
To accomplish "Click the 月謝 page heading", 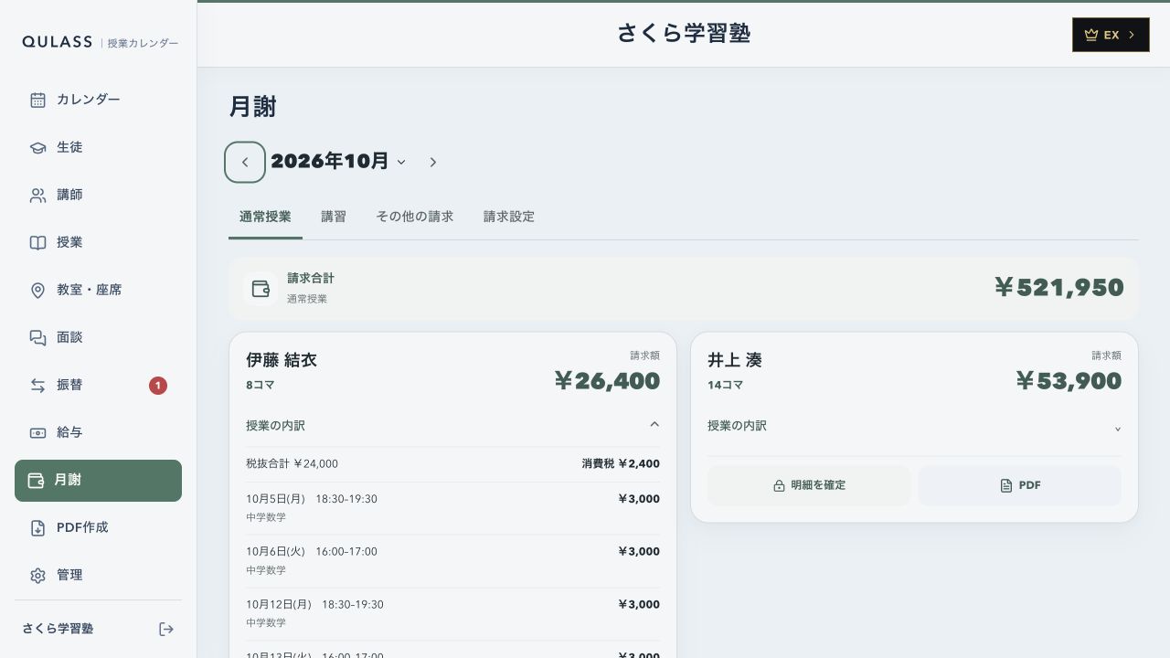I will click(252, 107).
